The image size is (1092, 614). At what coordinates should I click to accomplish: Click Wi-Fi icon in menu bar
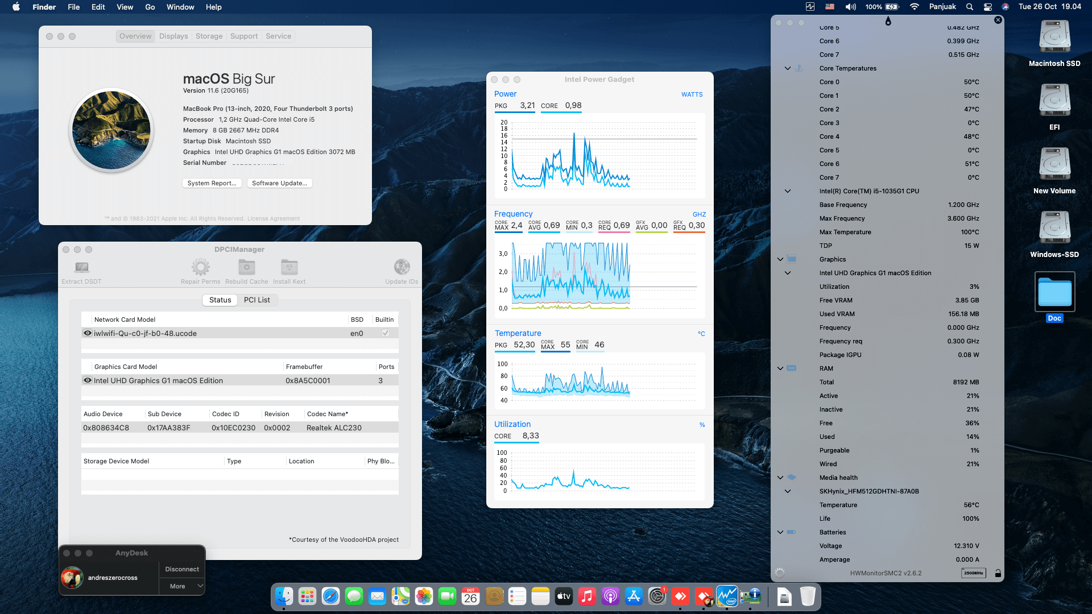915,7
